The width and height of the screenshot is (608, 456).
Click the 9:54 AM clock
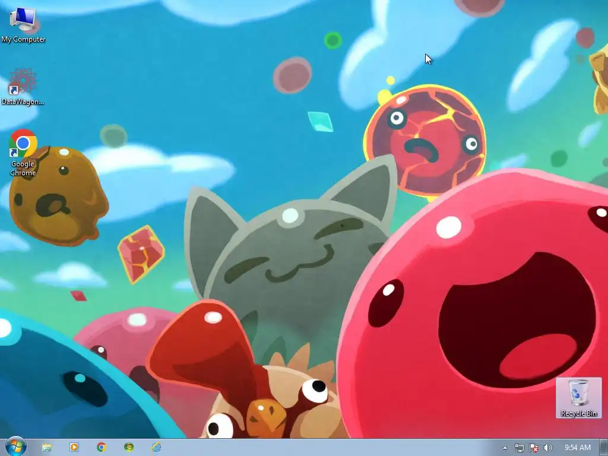pos(577,448)
